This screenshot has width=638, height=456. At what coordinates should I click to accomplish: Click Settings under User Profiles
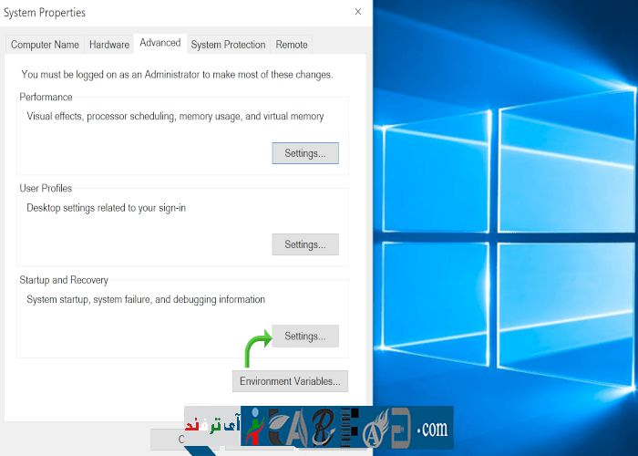coord(304,244)
